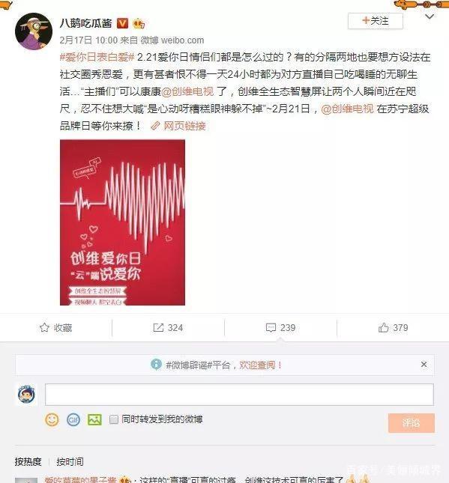The width and height of the screenshot is (449, 483).
Task: Favorite the post with the star icon
Action: coord(44,327)
